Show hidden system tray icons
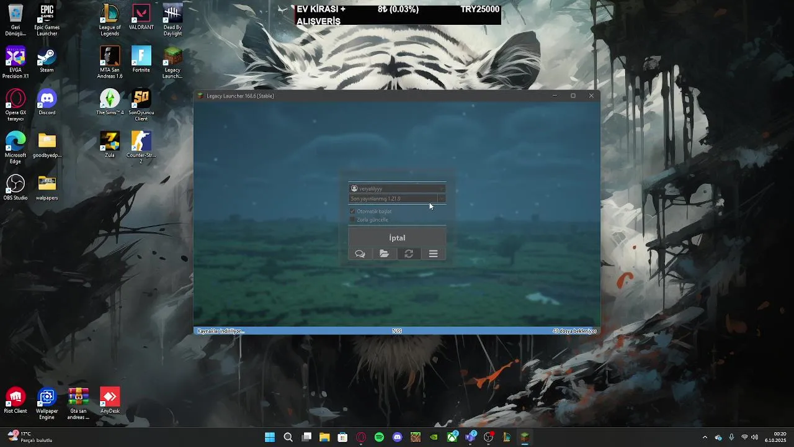Screen dimensions: 794x447 [x=705, y=437]
